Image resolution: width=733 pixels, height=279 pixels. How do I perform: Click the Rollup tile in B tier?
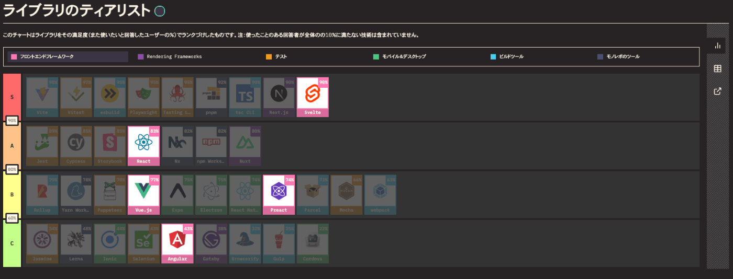point(42,195)
